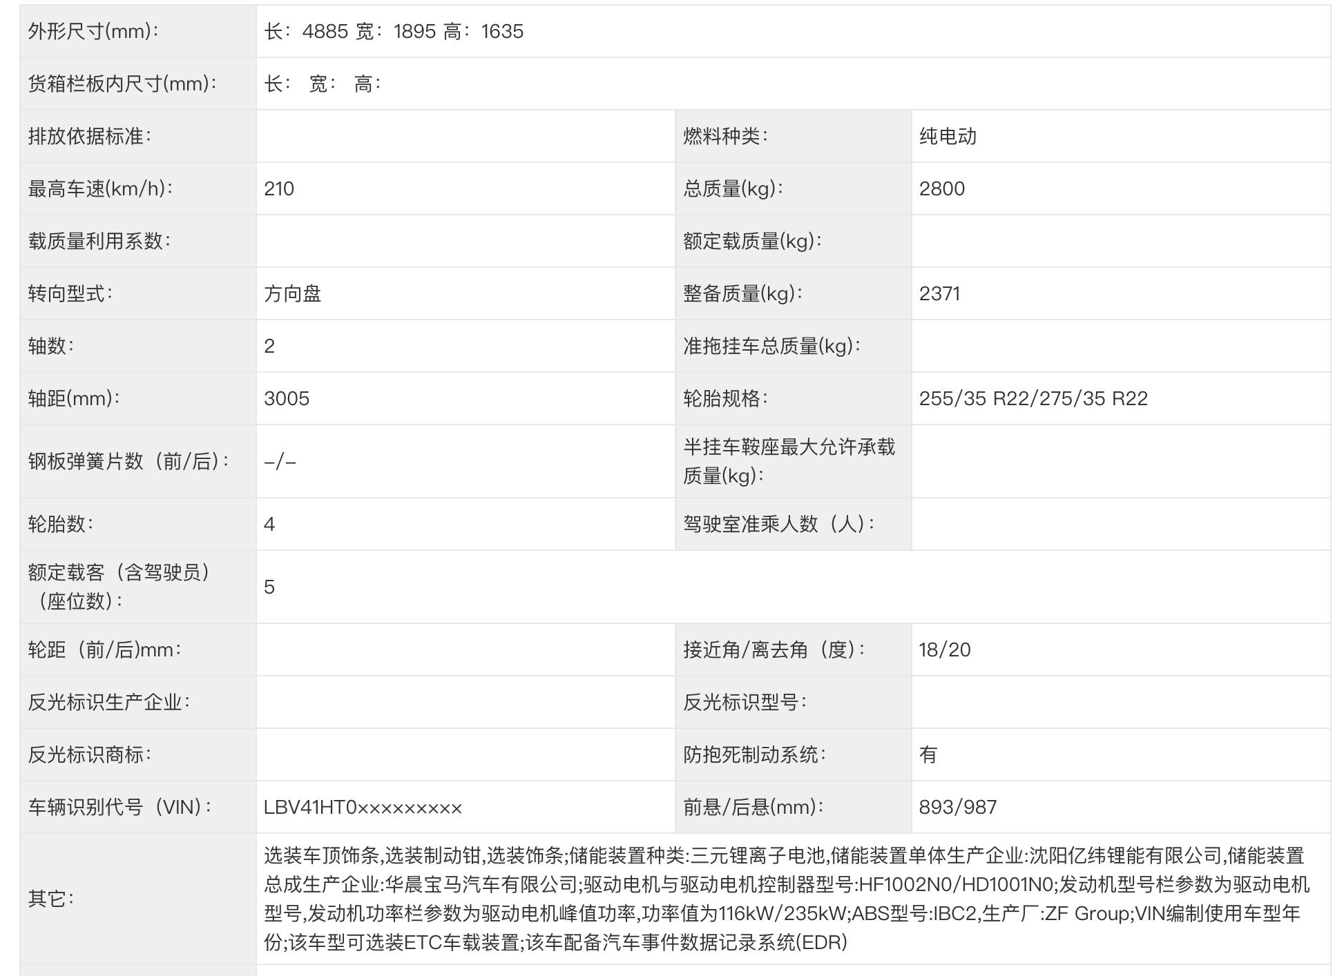Image resolution: width=1344 pixels, height=976 pixels.
Task: Click the 钢板弹簧片数 value -/-
Action: (x=280, y=462)
